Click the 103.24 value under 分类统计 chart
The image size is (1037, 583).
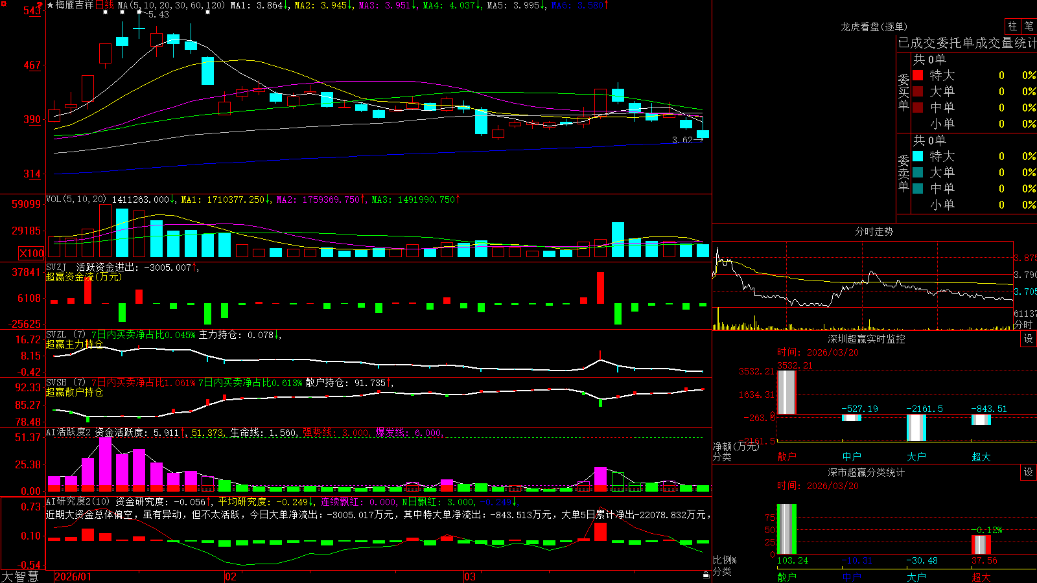tap(793, 560)
